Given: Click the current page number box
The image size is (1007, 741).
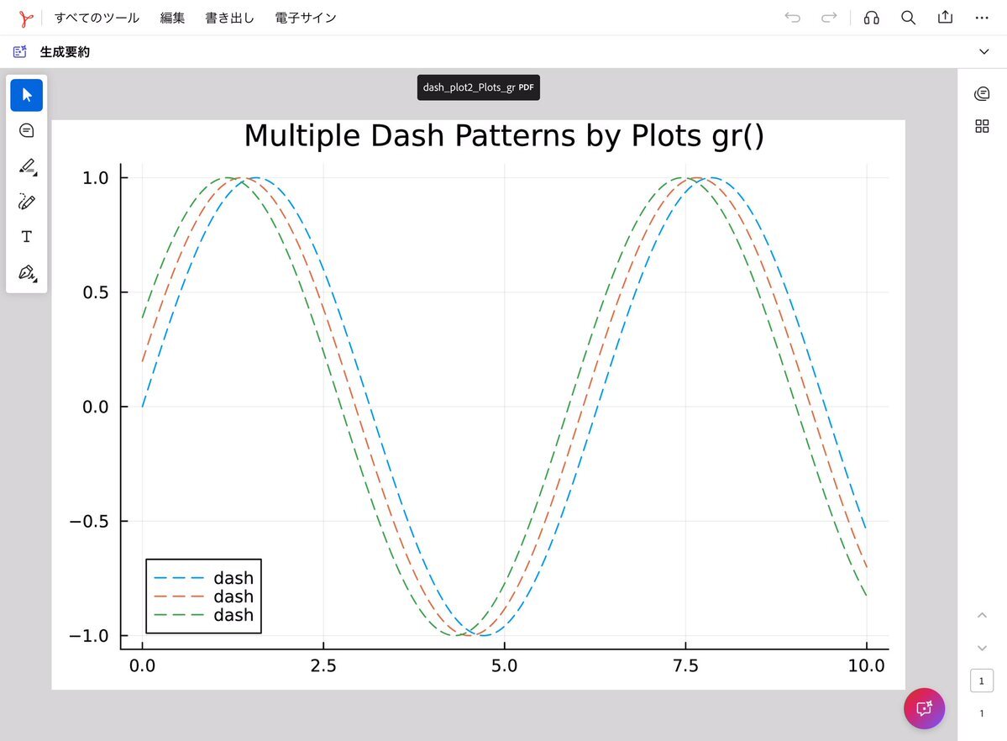Looking at the screenshot, I should click(982, 681).
